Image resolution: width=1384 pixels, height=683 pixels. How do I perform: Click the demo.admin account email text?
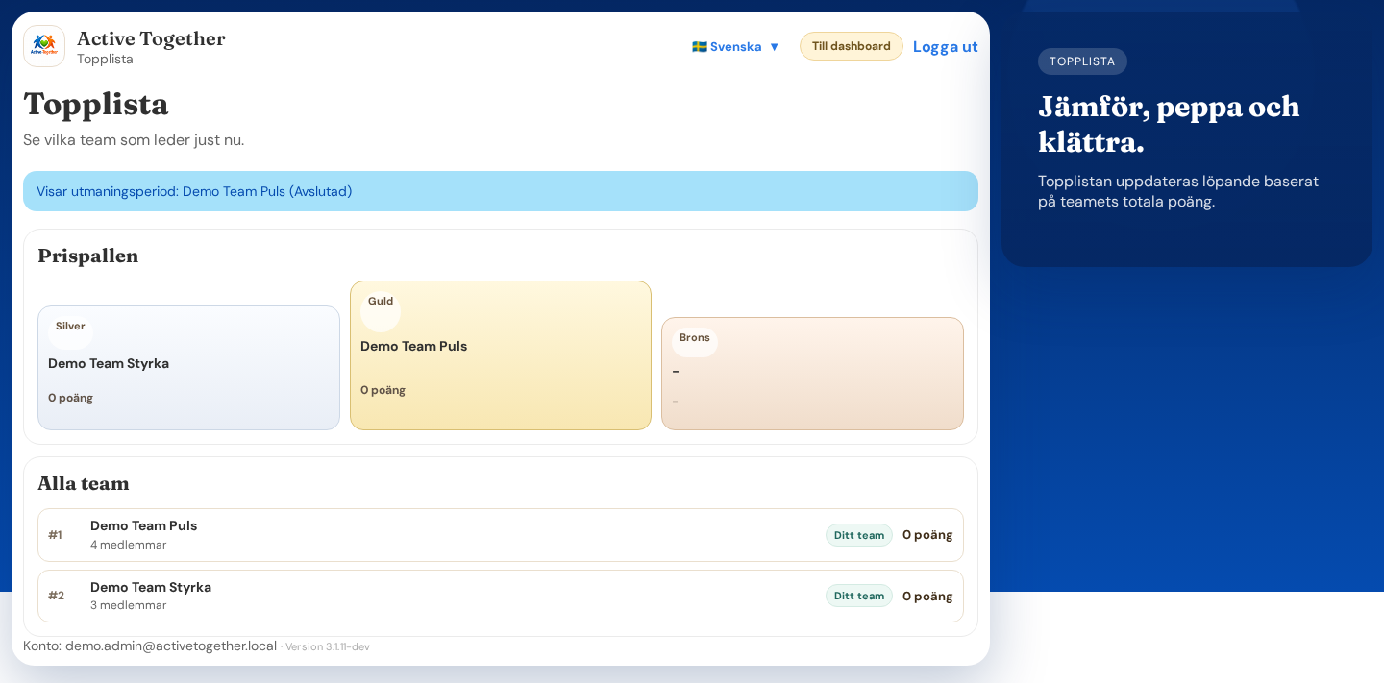pyautogui.click(x=171, y=646)
